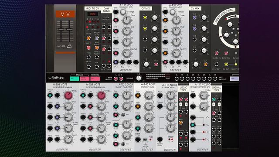Click the PERFORM EDIT button

tap(95, 78)
